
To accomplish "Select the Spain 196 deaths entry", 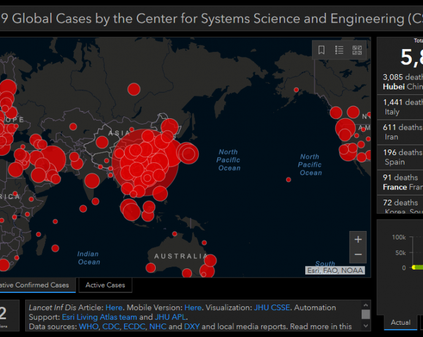I will click(x=400, y=157).
